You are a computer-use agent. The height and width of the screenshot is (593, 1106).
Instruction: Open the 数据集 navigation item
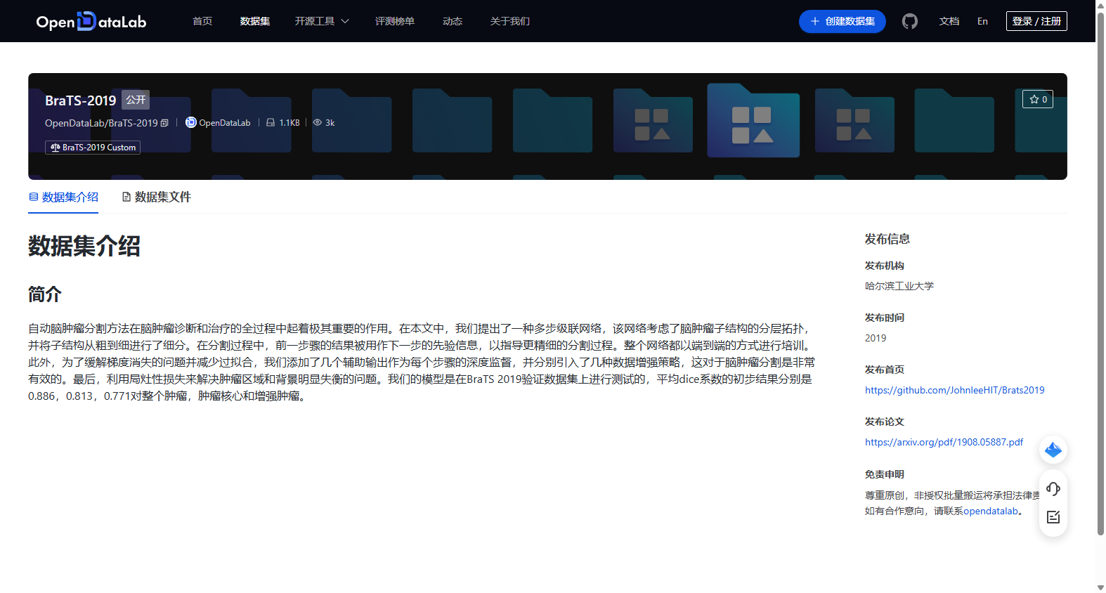[x=255, y=21]
